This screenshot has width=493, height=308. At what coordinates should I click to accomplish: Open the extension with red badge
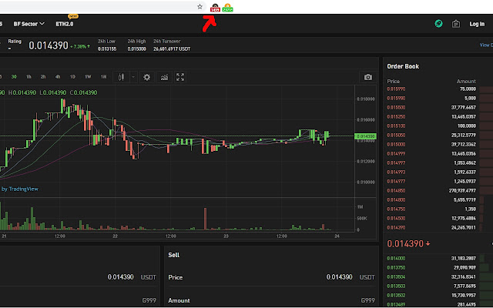click(215, 8)
